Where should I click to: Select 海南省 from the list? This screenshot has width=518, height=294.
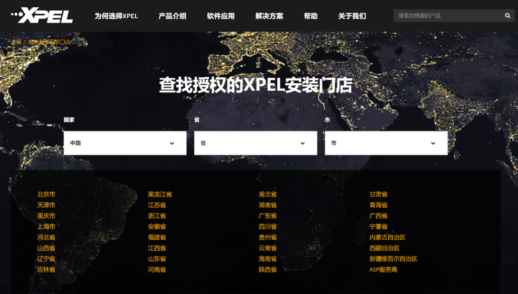click(268, 259)
